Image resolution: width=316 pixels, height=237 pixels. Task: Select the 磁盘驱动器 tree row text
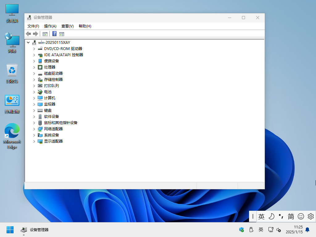tap(53, 73)
